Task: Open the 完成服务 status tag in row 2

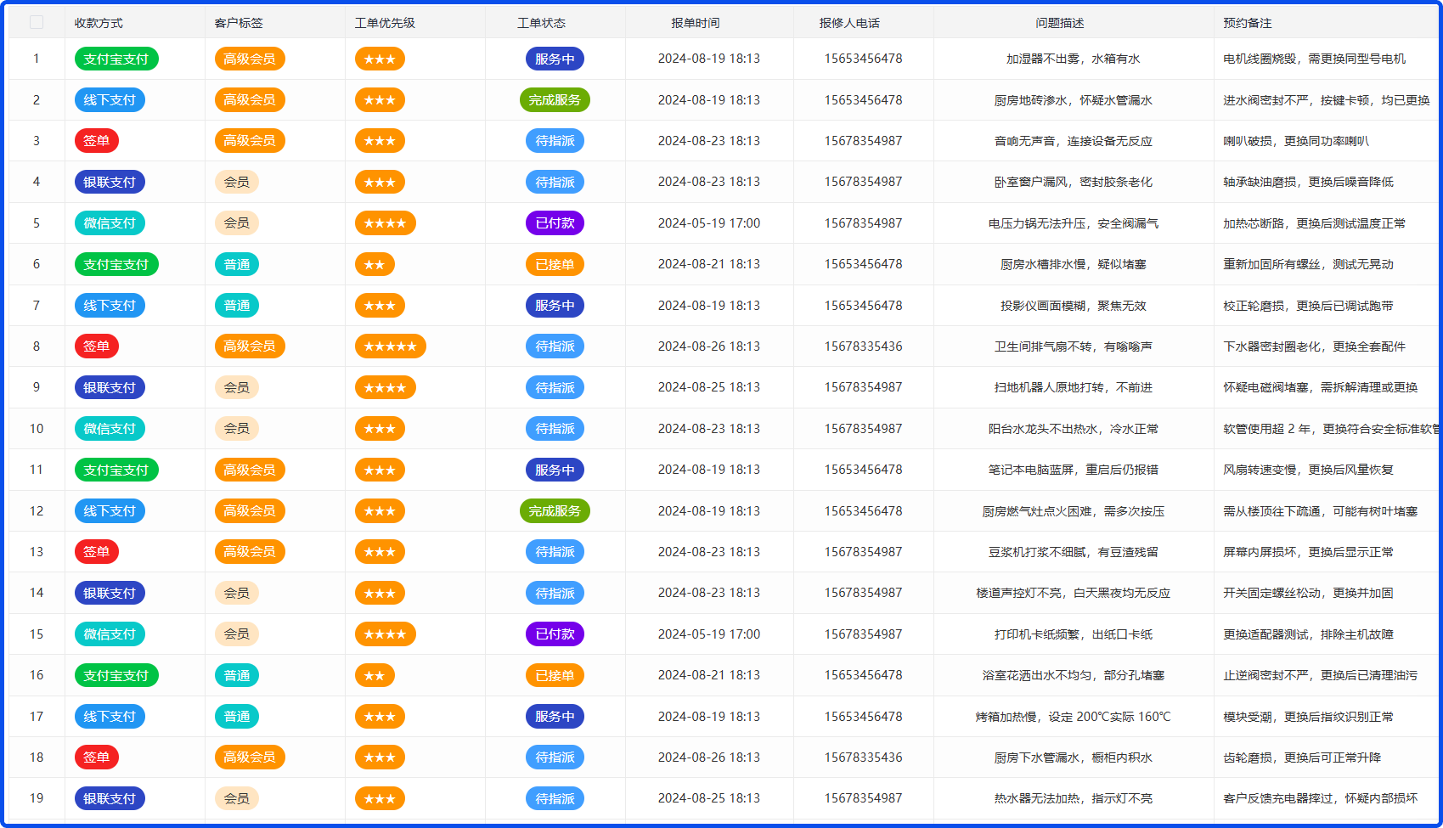Action: (x=554, y=100)
